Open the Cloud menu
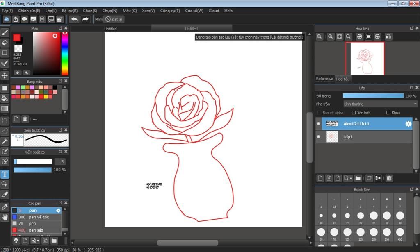The height and width of the screenshot is (252, 420). [x=214, y=11]
